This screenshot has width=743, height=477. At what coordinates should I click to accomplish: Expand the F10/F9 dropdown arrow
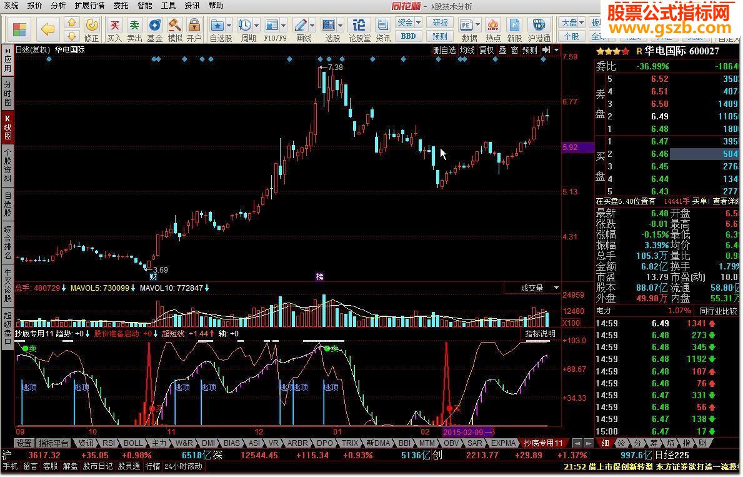(283, 25)
